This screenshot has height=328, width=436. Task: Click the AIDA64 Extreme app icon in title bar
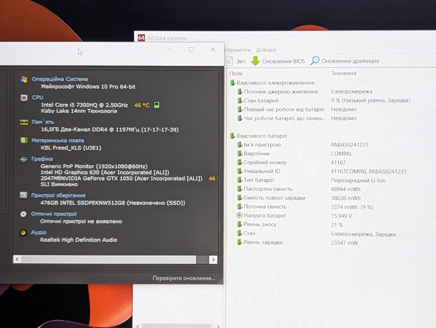click(x=141, y=38)
